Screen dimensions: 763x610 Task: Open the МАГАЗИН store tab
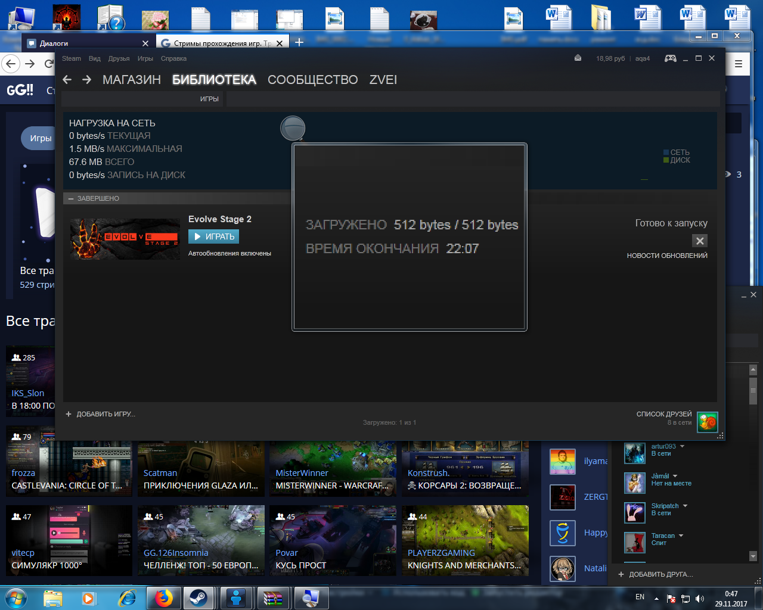[x=131, y=80]
